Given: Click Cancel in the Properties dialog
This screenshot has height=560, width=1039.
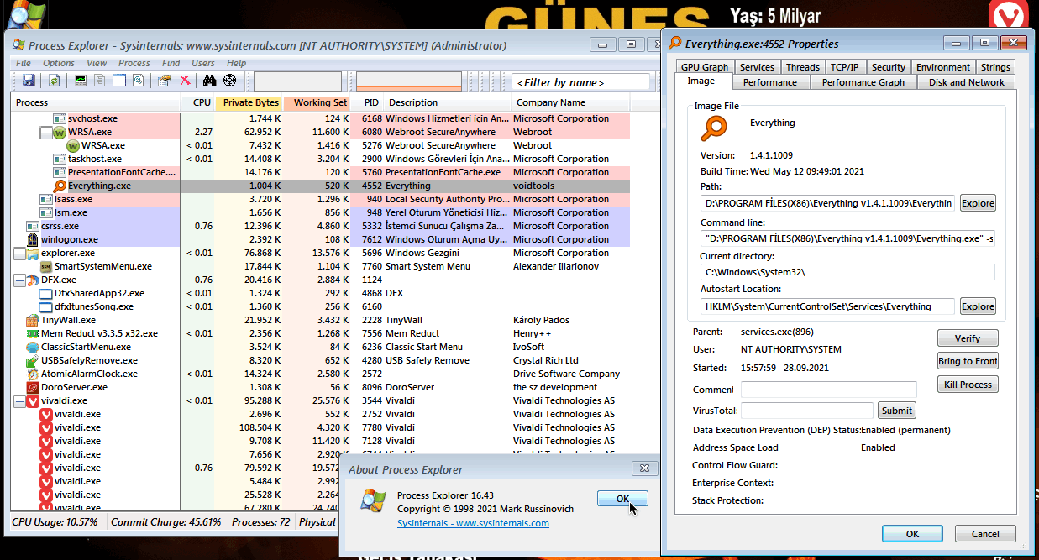Looking at the screenshot, I should pyautogui.click(x=985, y=534).
